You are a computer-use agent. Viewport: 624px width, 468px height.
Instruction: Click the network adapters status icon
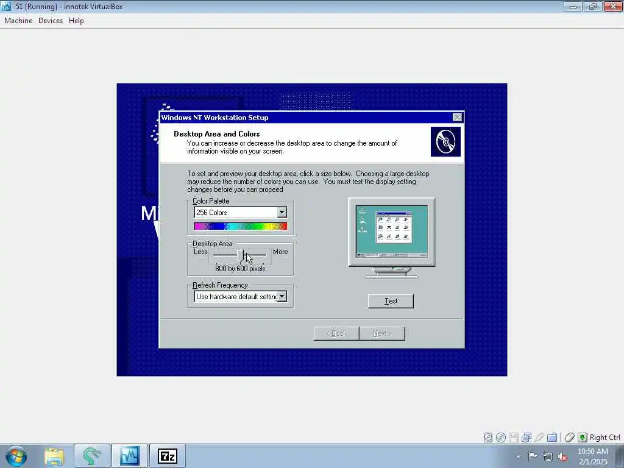coord(526,438)
